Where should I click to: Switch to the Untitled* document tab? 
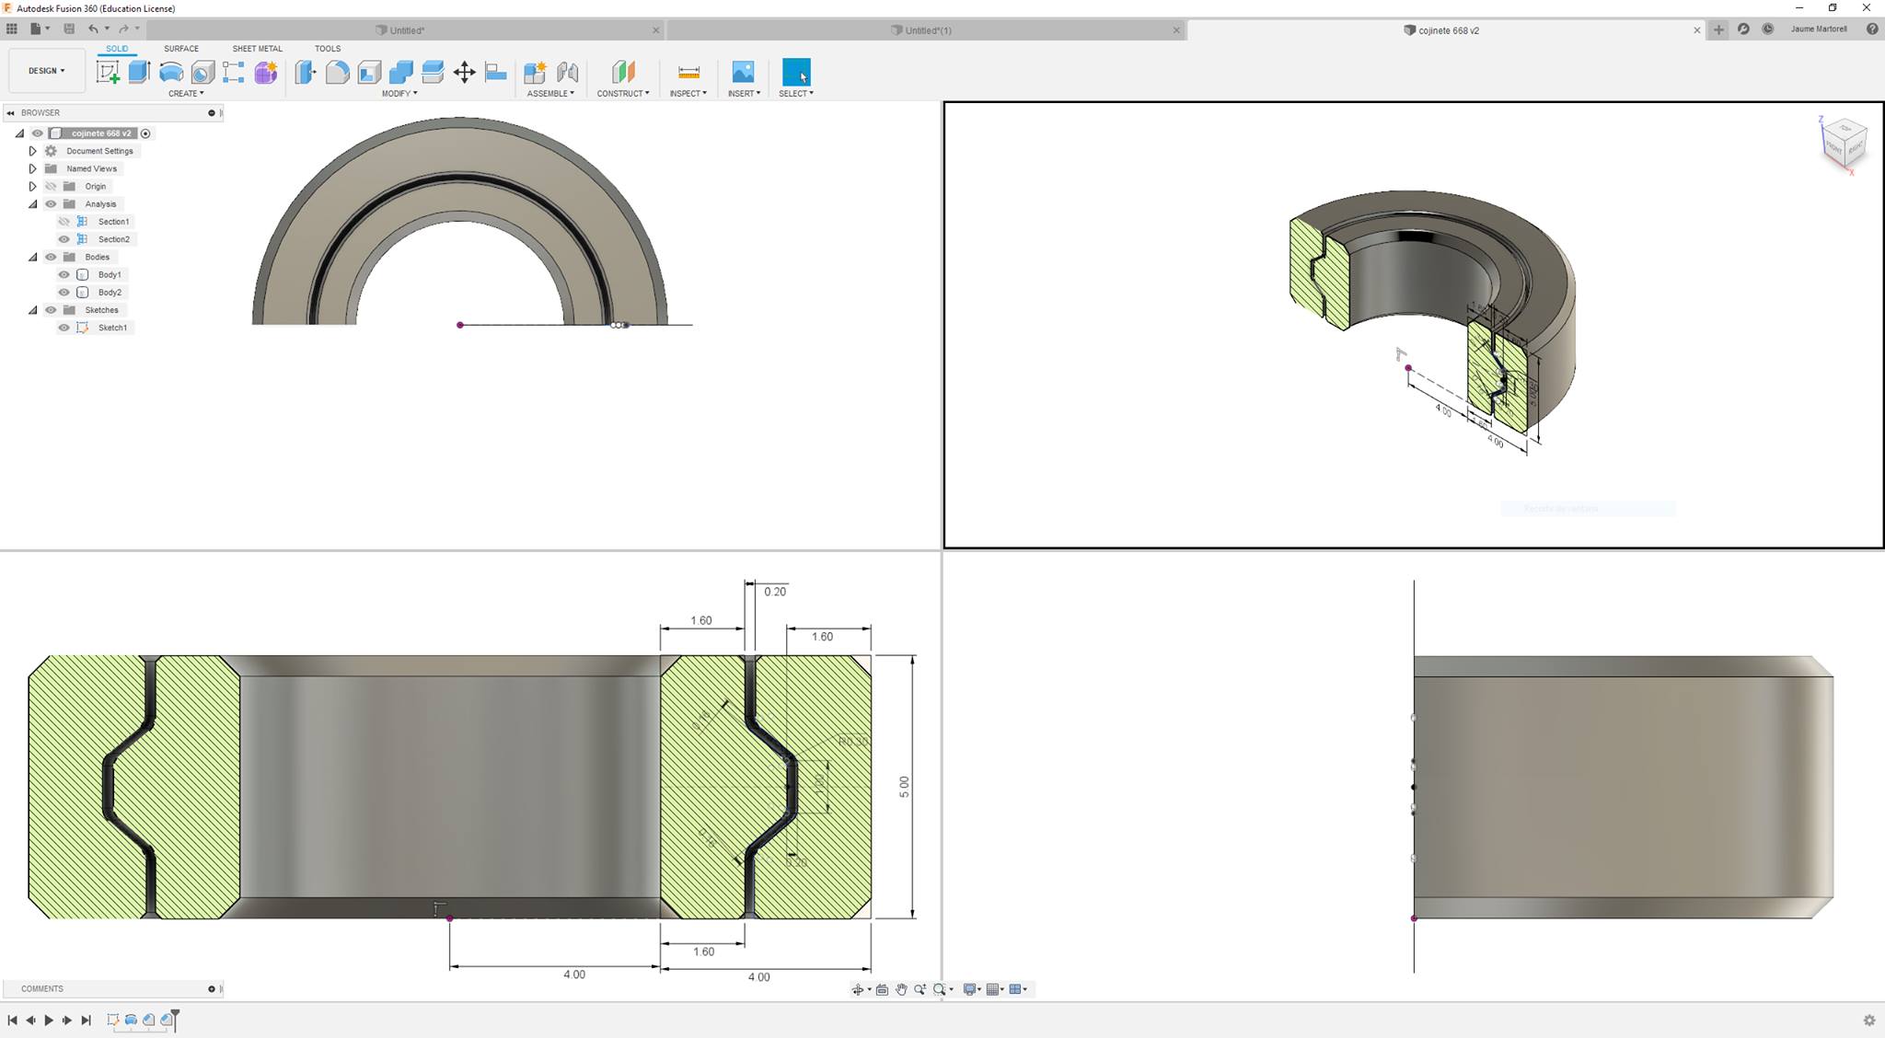click(x=406, y=30)
